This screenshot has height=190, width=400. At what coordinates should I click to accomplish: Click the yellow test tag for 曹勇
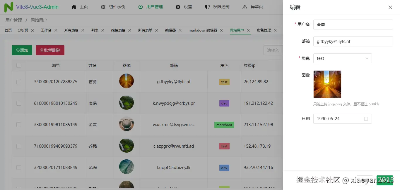224,82
